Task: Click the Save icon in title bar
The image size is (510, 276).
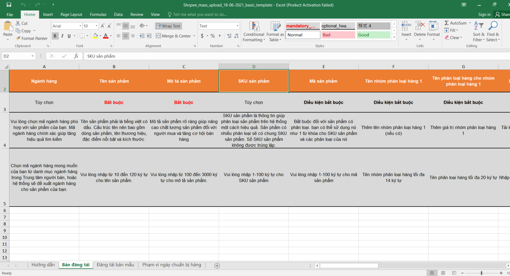Action: [x=9, y=5]
